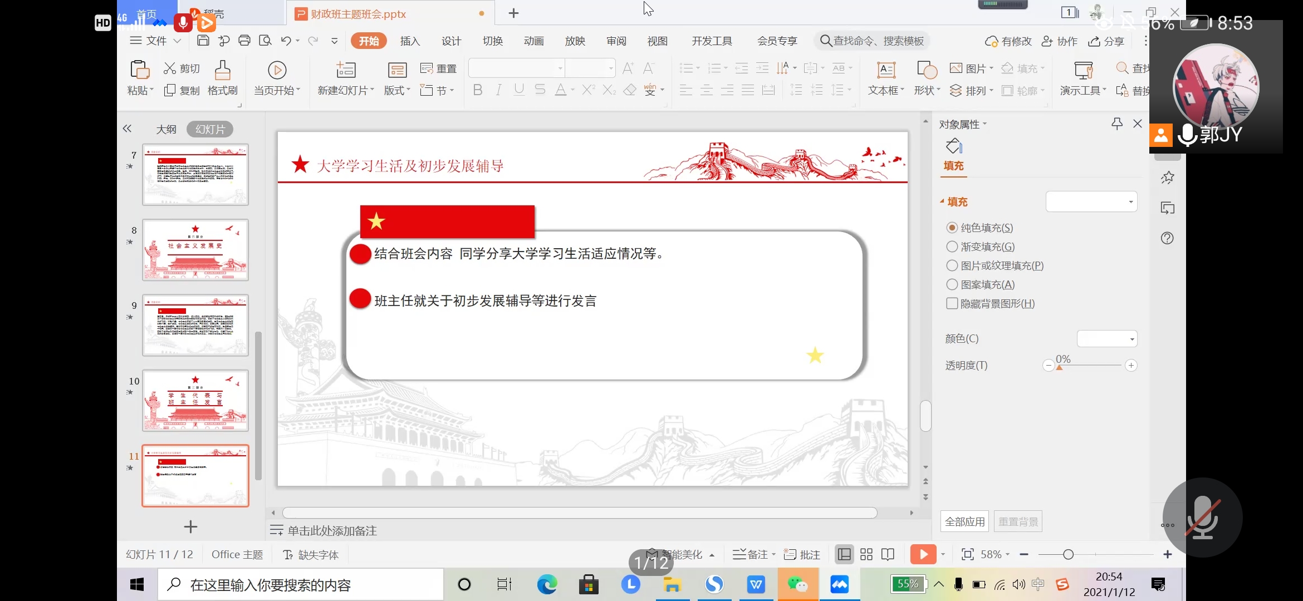This screenshot has height=601, width=1303.
Task: Select slide 8 thumbnail in sidebar
Action: 195,250
